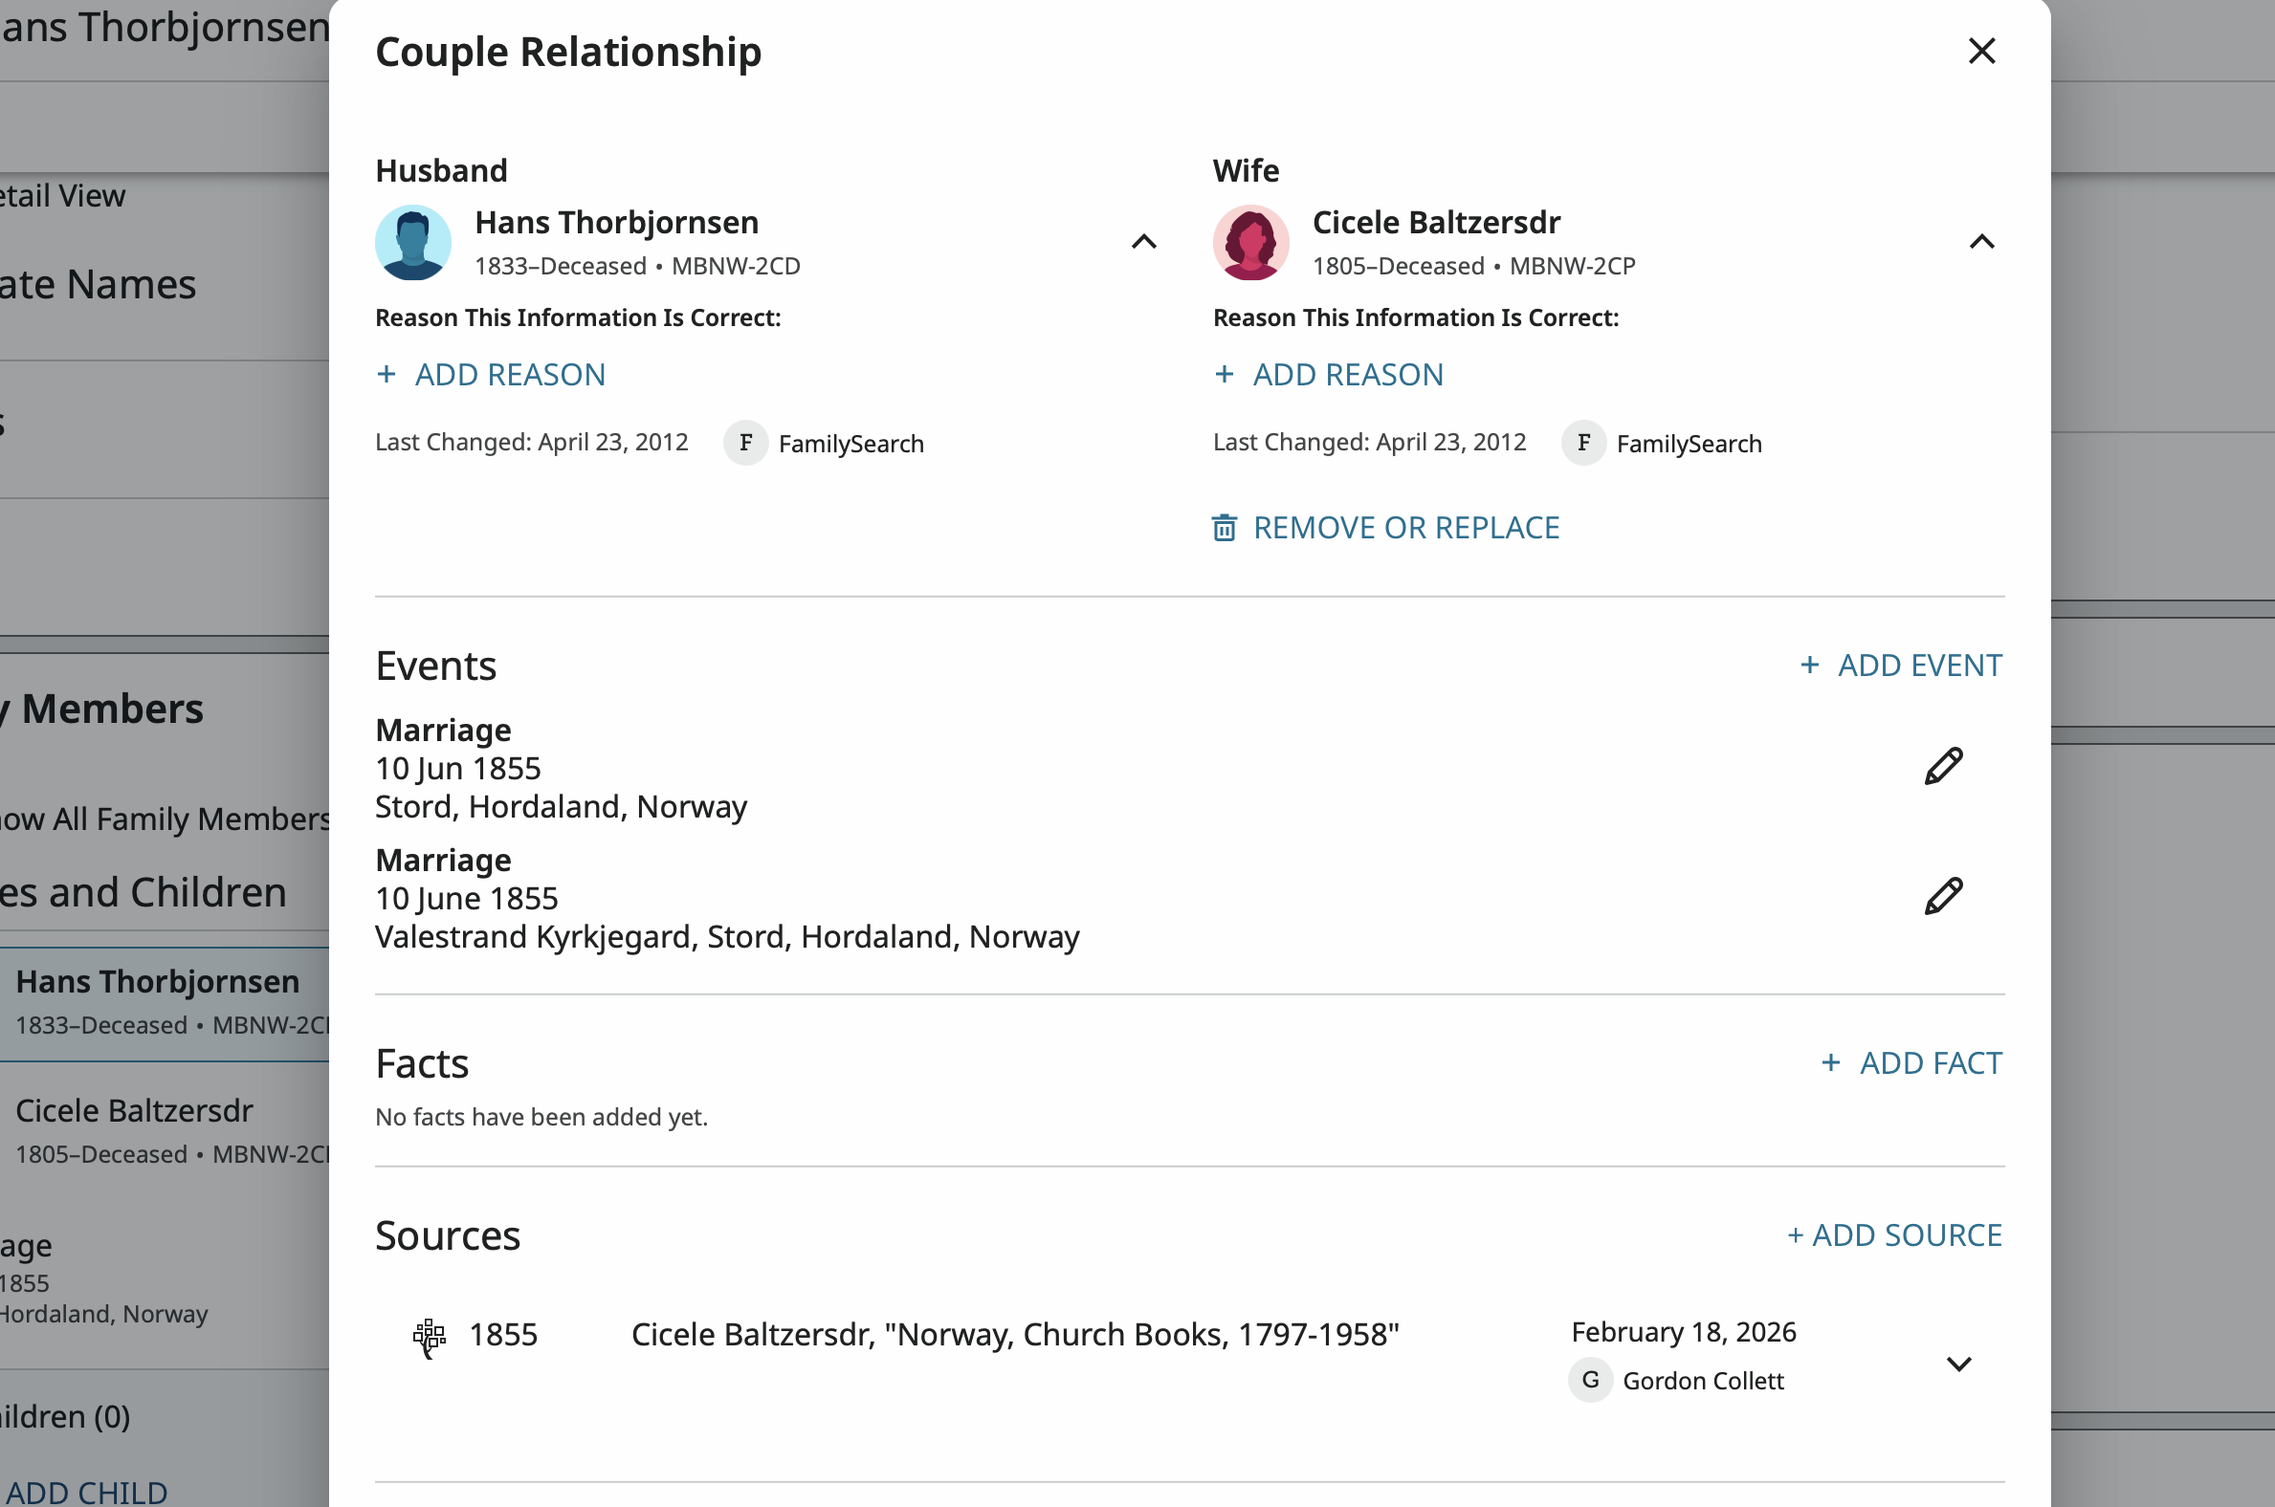Collapse the Husband details section
Screen dimensions: 2275x1507
[x=1143, y=242]
